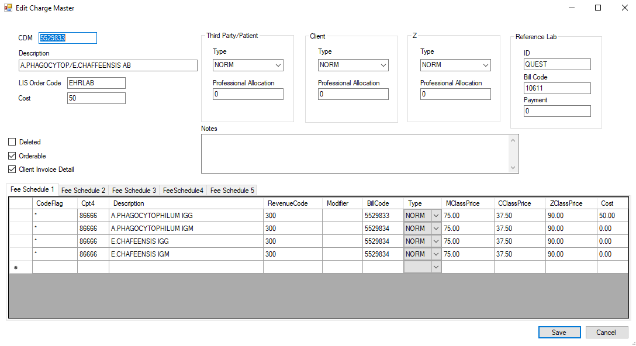636x346 pixels.
Task: Click the Cancel button
Action: tap(606, 333)
